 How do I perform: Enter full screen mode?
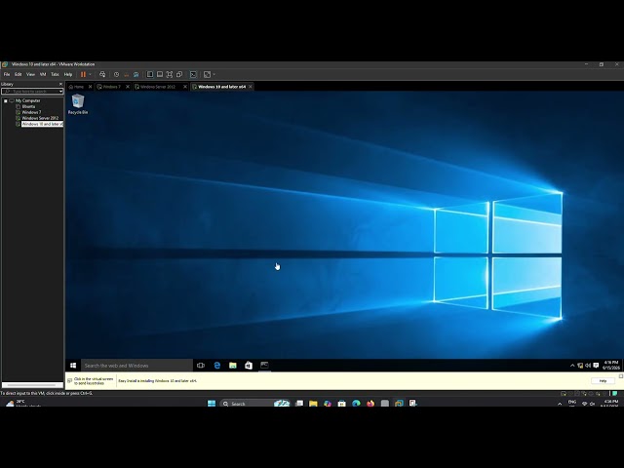tap(170, 74)
